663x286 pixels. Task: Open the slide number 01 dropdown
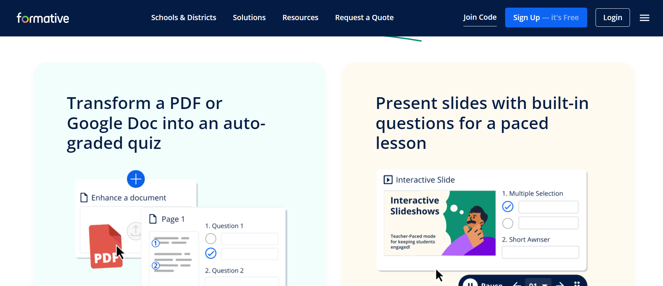click(538, 284)
